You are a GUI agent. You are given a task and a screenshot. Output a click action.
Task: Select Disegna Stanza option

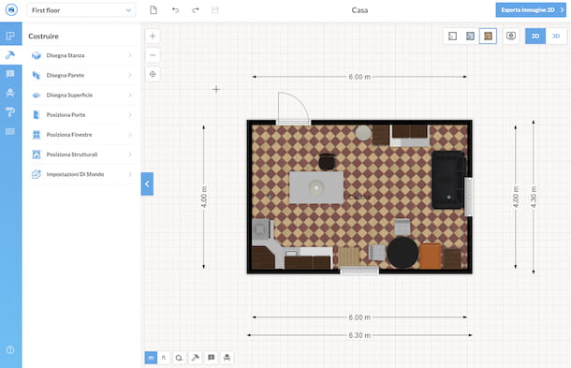(x=81, y=55)
